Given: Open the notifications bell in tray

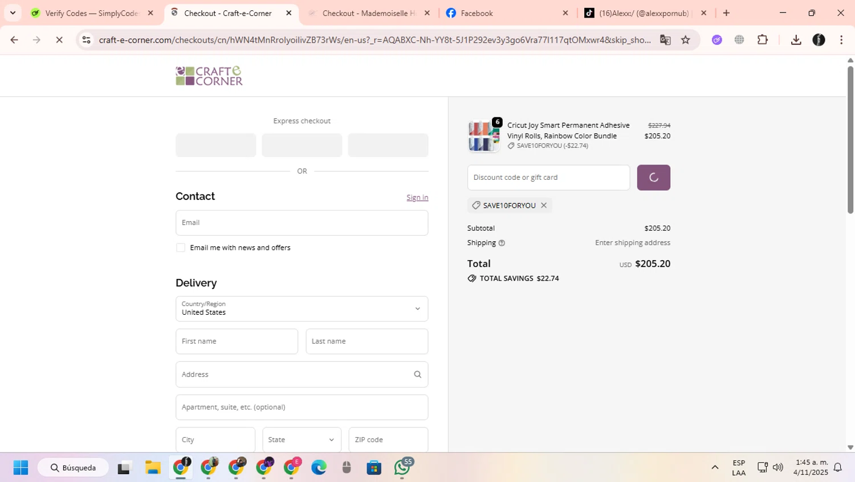Looking at the screenshot, I should coord(838,468).
